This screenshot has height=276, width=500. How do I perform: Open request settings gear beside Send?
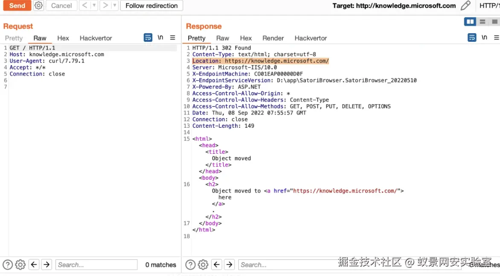tap(38, 6)
